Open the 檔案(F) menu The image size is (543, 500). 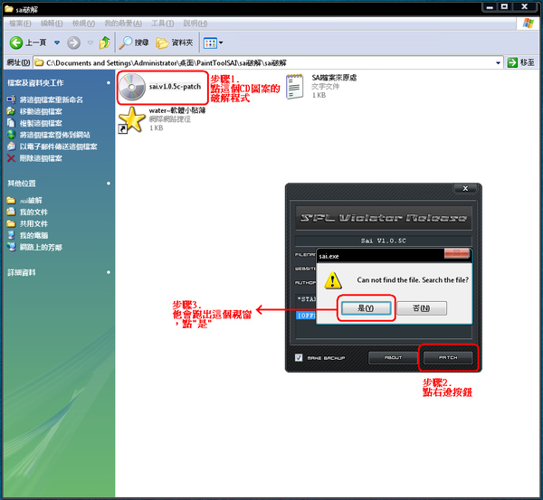pyautogui.click(x=20, y=24)
